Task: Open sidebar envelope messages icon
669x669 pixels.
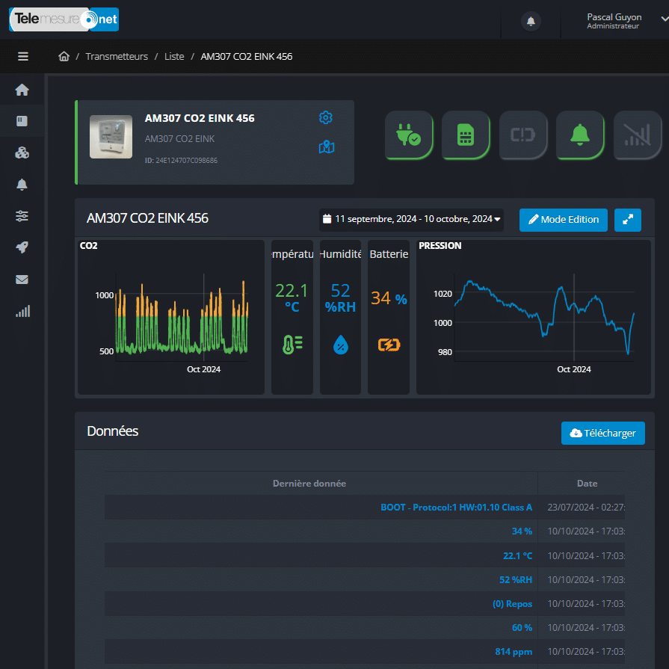Action: coord(22,280)
